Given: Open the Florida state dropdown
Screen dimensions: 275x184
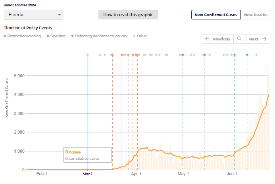Looking at the screenshot, I should 33,15.
